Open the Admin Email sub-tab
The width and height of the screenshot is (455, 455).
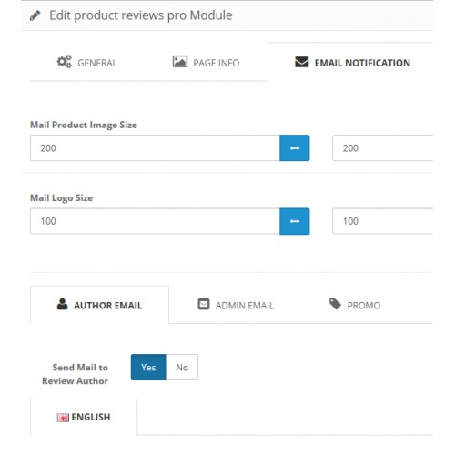tap(236, 305)
